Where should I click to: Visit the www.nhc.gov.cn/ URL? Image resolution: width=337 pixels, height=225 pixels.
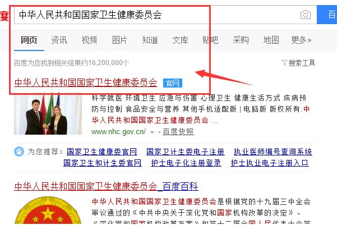coord(119,132)
